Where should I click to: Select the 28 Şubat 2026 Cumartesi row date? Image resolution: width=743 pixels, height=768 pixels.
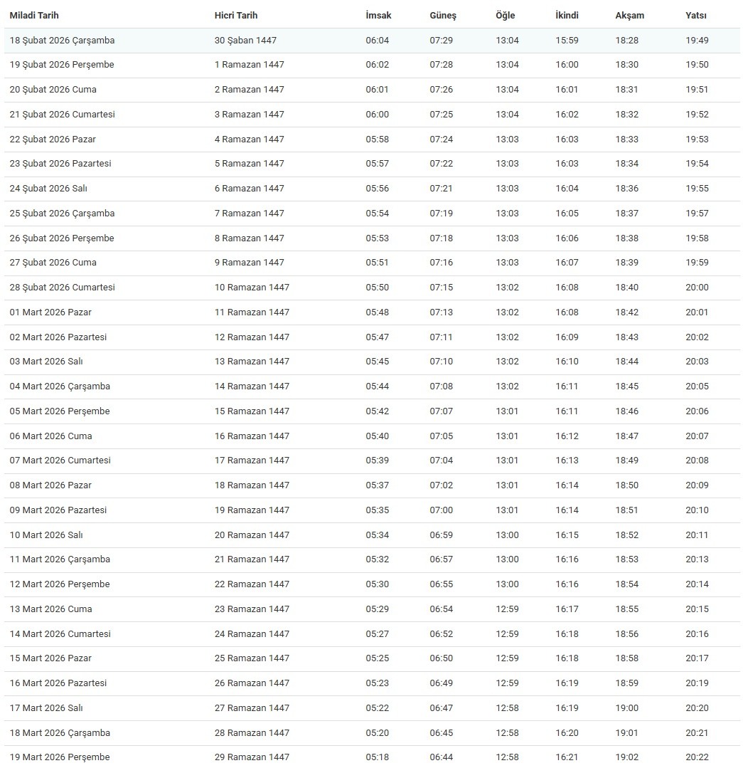pos(62,288)
